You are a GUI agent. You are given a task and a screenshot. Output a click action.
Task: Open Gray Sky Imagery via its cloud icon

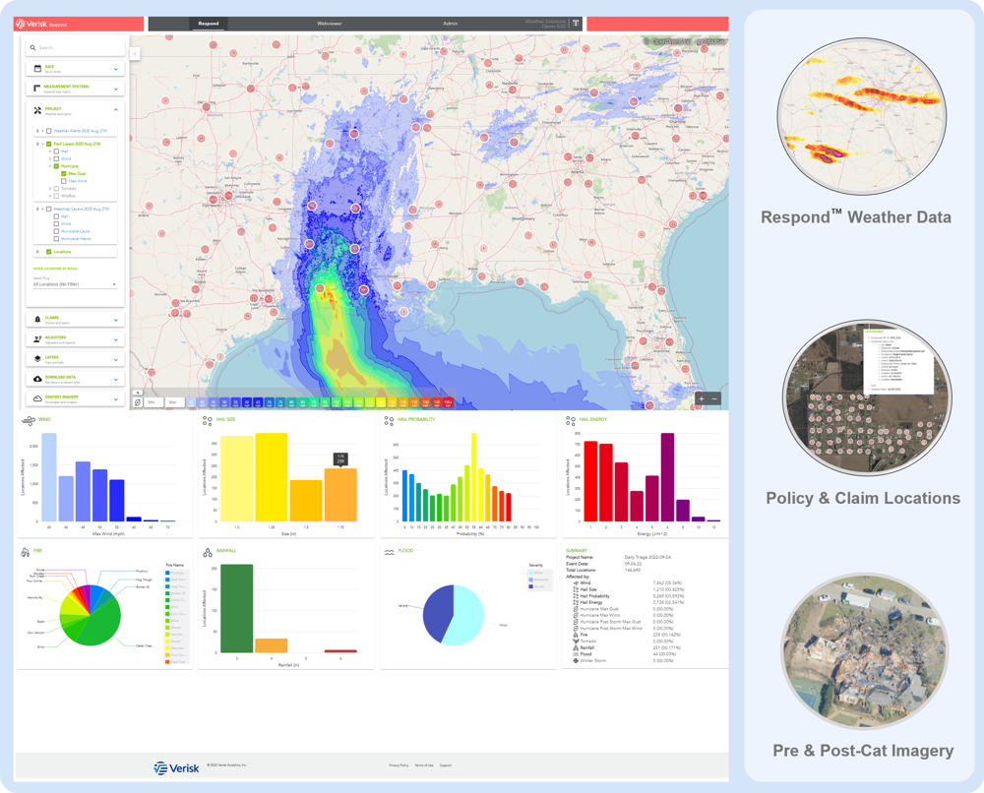[x=36, y=396]
